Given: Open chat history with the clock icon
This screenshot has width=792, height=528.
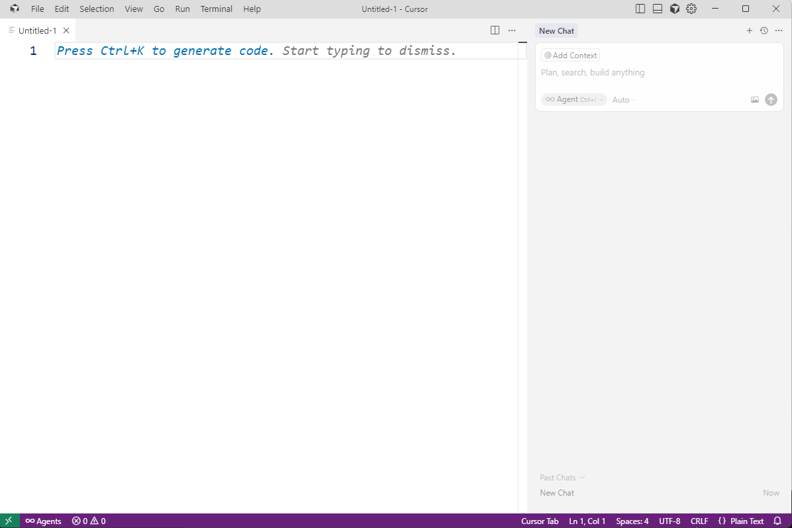Looking at the screenshot, I should coord(764,30).
